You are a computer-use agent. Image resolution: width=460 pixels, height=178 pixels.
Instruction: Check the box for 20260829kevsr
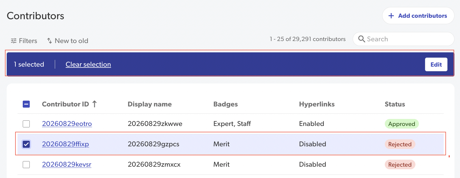coord(26,165)
